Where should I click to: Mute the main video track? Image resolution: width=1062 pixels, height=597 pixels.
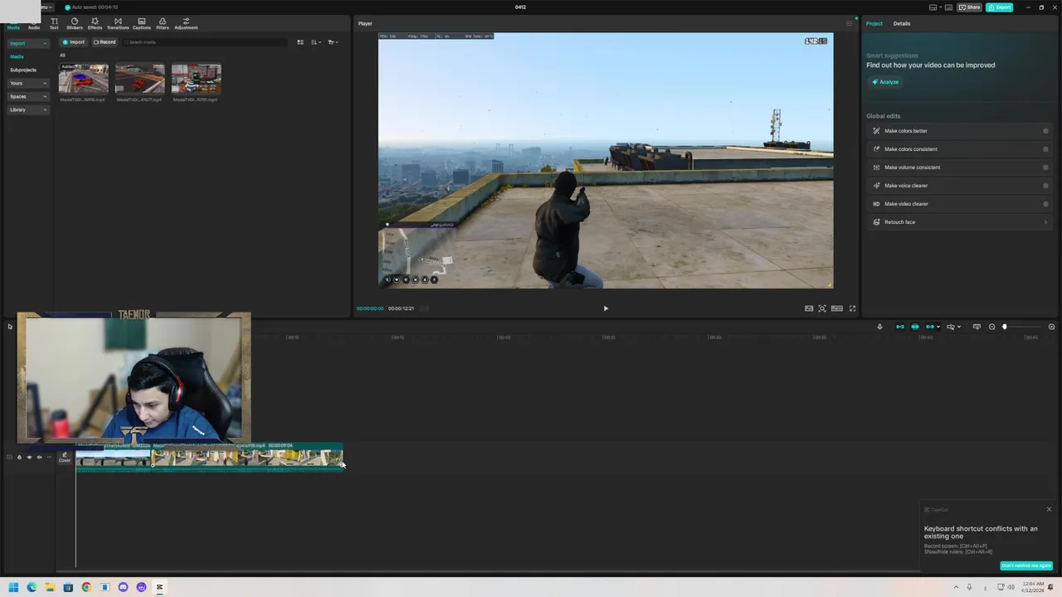39,457
